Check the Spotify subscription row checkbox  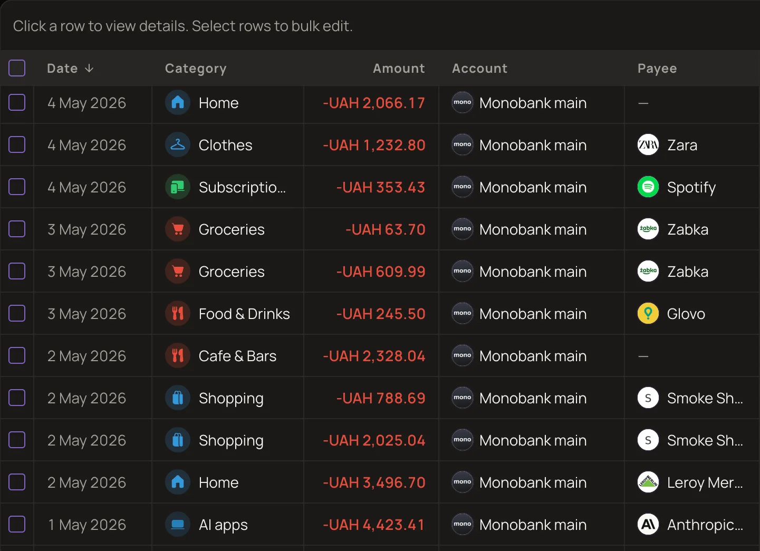click(x=17, y=187)
